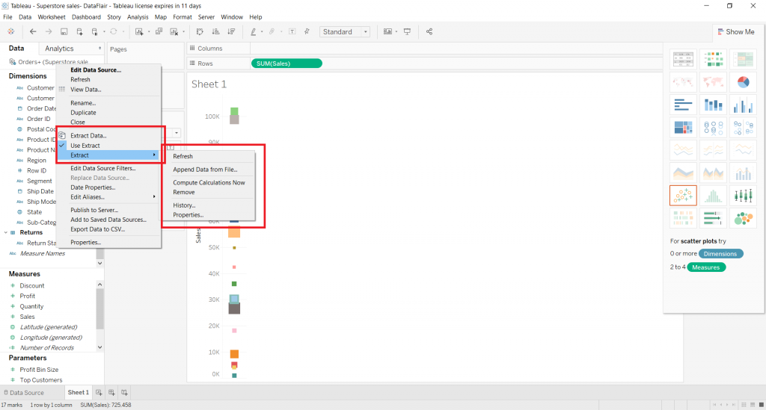Click the Fix Axes pin icon
The image size is (766, 410).
pyautogui.click(x=307, y=31)
